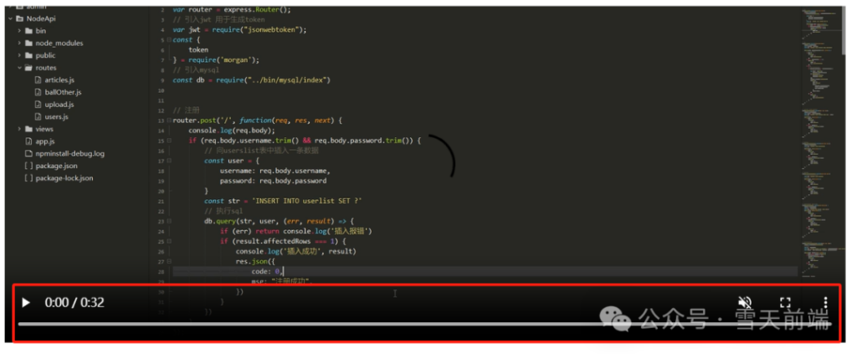This screenshot has height=354, width=857.
Task: Play the video with the play button
Action: [26, 303]
